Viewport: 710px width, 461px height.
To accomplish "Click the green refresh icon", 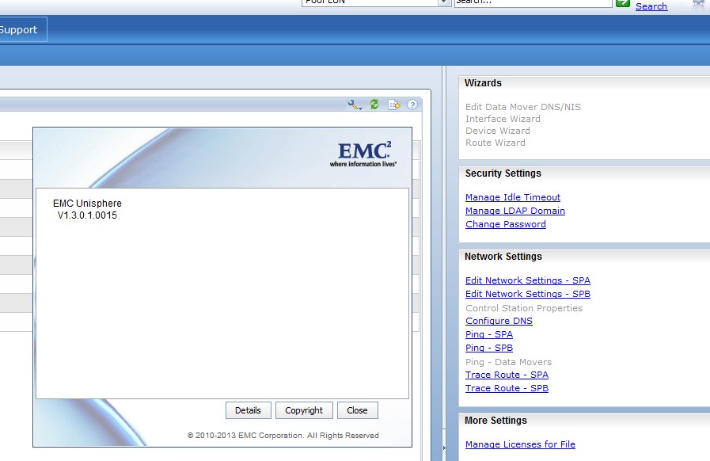I will pyautogui.click(x=374, y=105).
